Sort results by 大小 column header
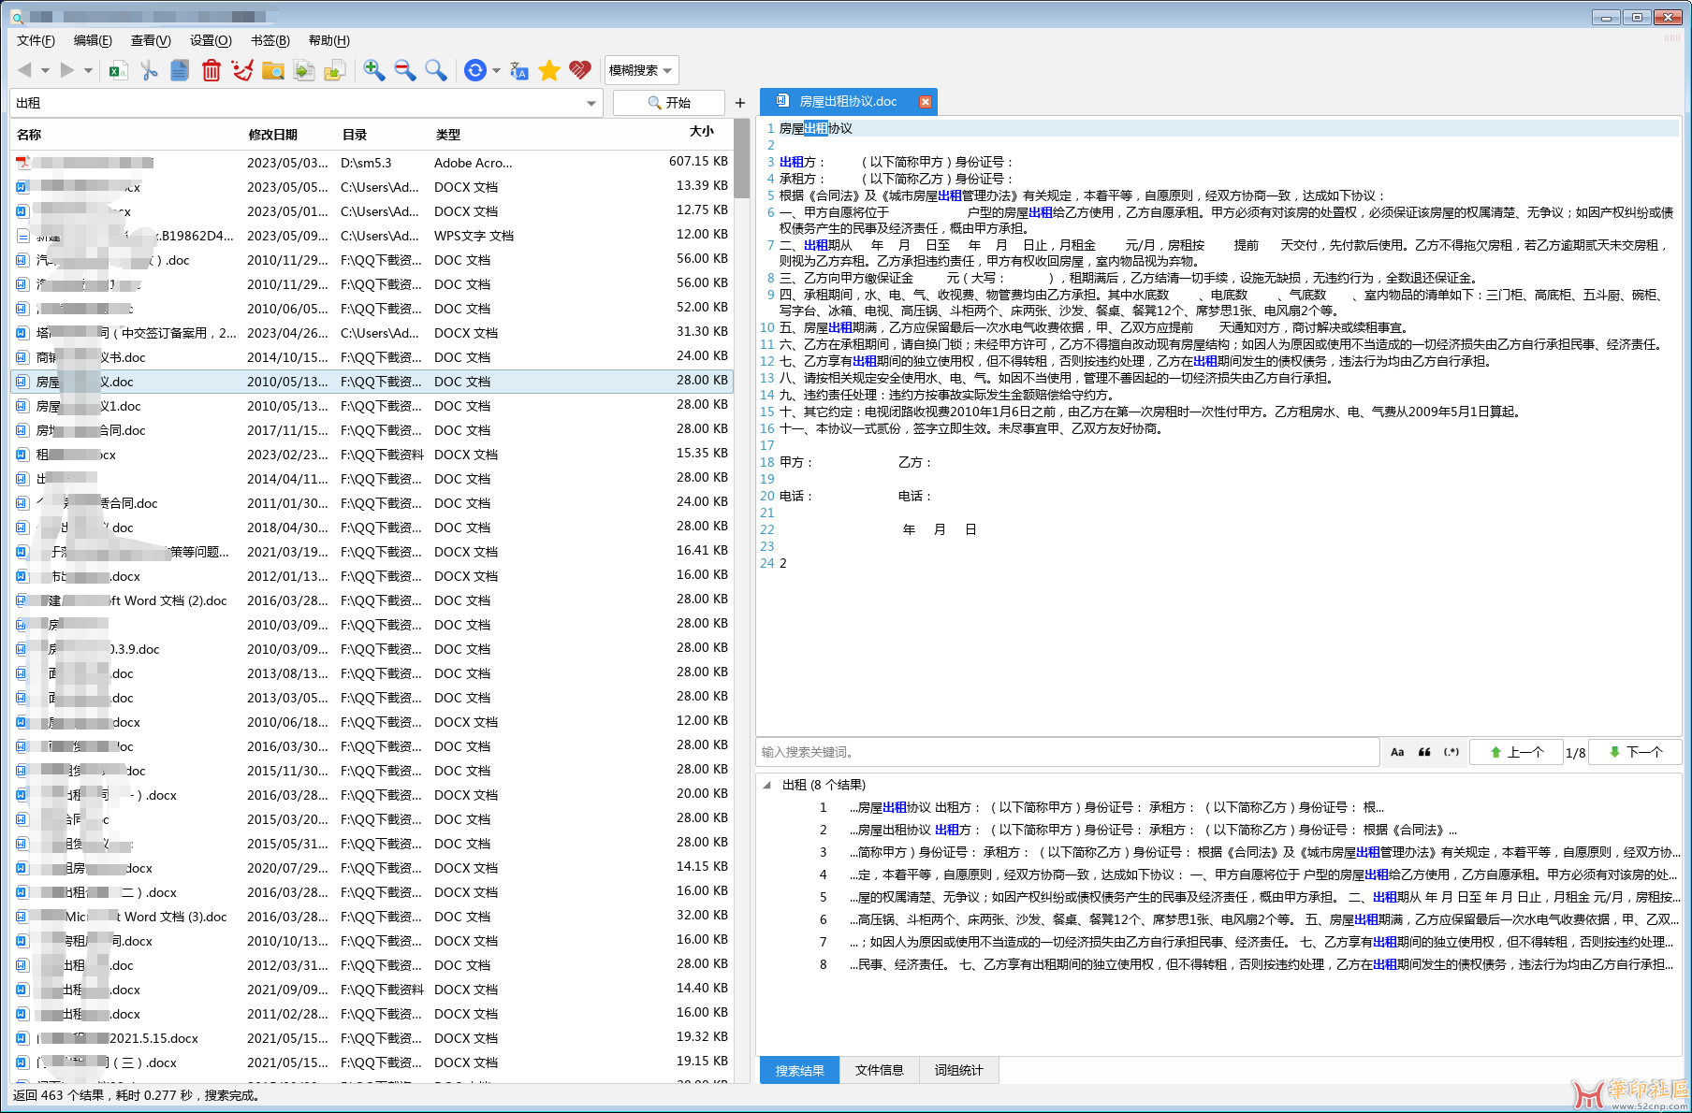 (x=701, y=132)
